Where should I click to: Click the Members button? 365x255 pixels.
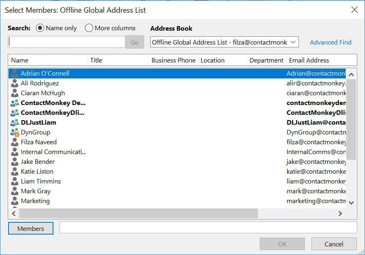pyautogui.click(x=31, y=228)
